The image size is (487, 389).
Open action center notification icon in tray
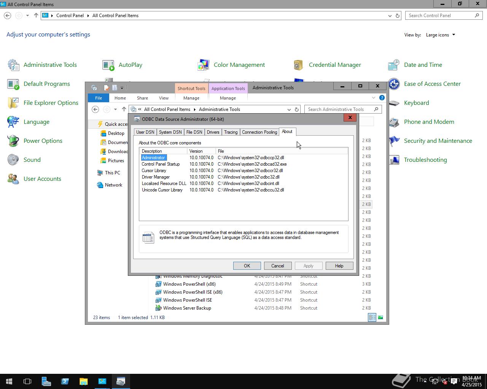coord(454,382)
